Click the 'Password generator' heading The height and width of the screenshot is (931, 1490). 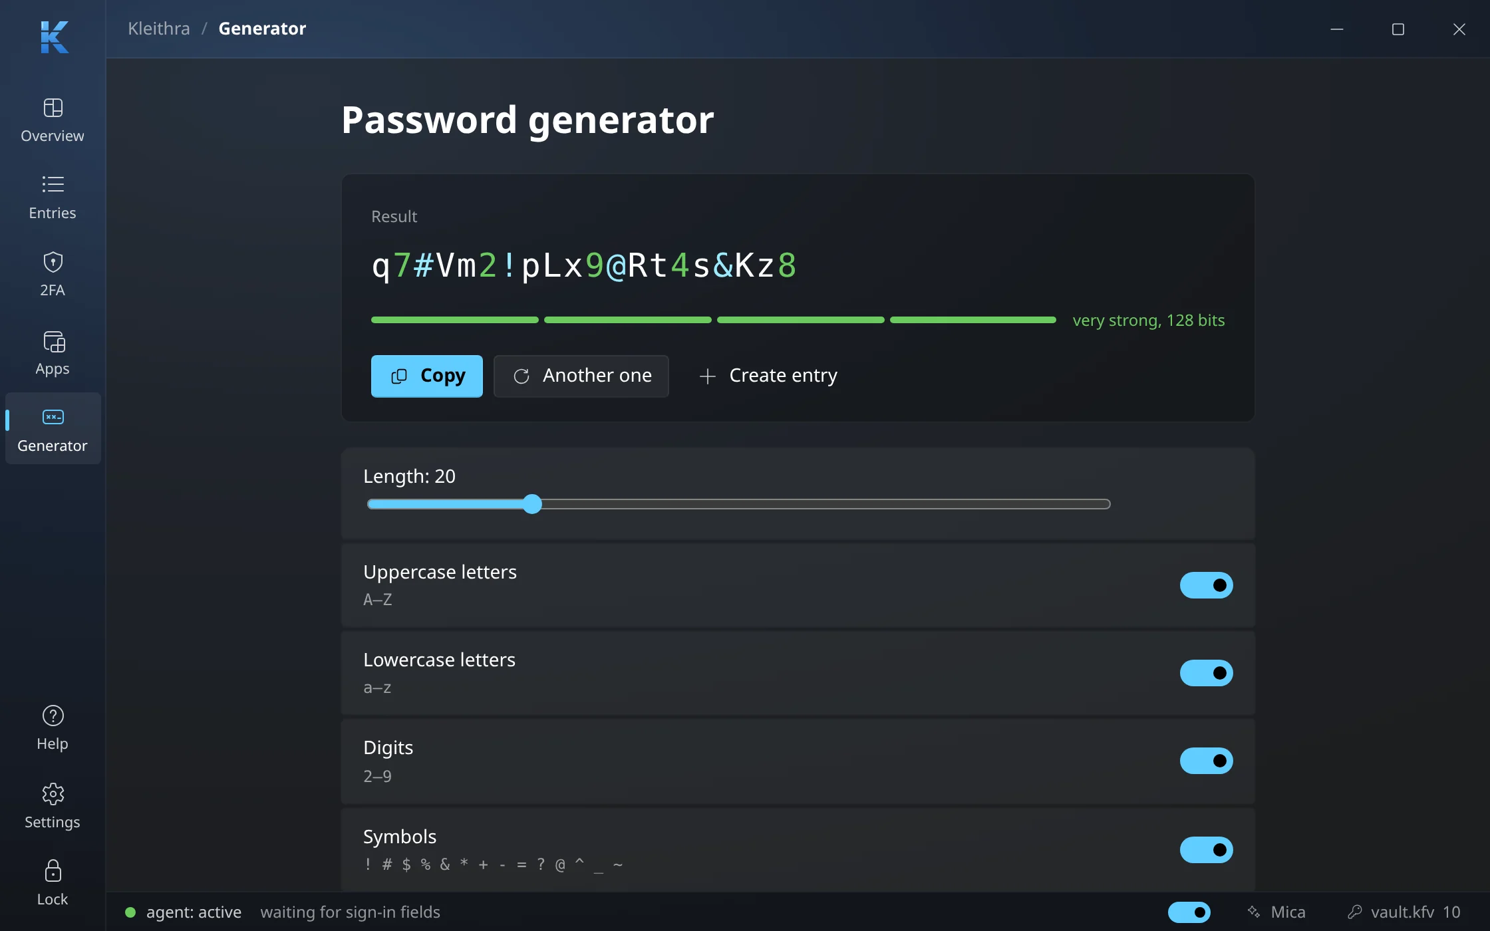click(x=527, y=120)
